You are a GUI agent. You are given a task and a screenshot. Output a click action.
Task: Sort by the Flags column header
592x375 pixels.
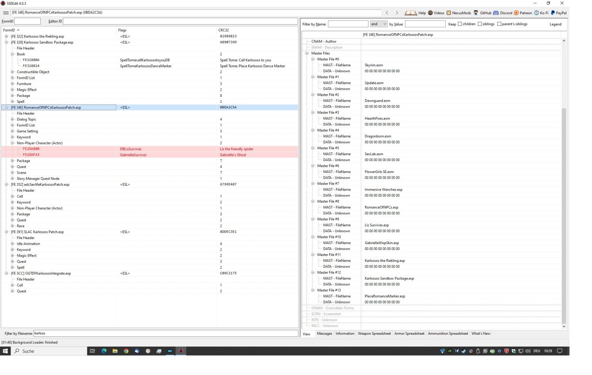167,30
